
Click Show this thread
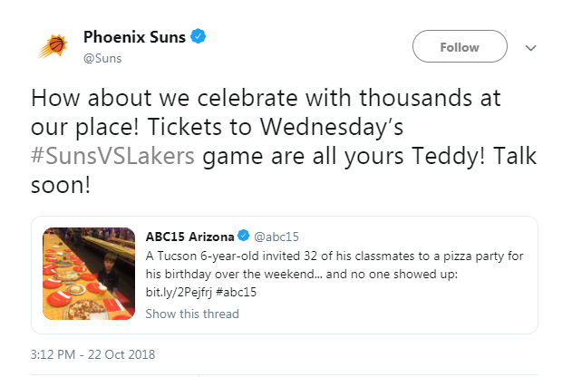[191, 314]
